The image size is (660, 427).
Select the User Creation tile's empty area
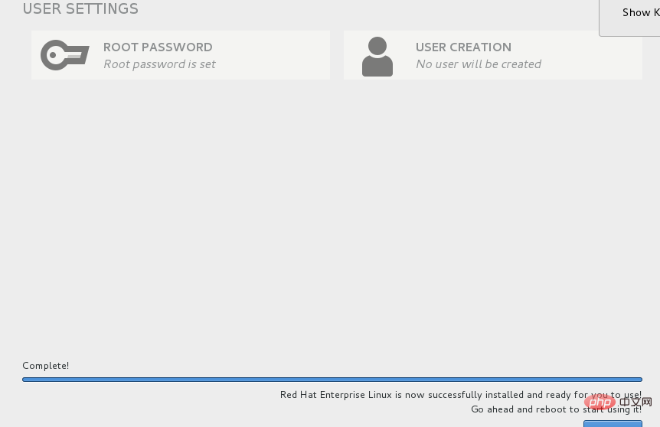click(x=591, y=55)
